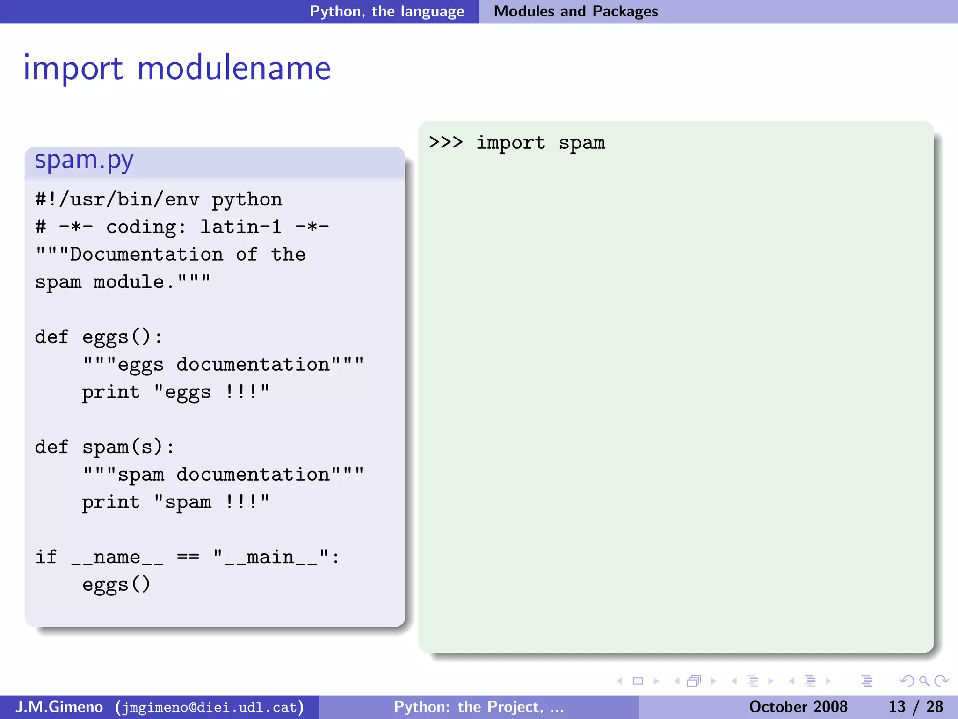
Task: Click the 'Python: the Project, ...' footer title
Action: pos(479,707)
